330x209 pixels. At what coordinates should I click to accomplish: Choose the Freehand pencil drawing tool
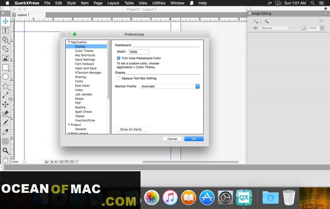(5, 123)
